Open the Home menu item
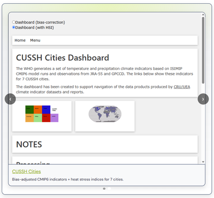Screen dimensions: 214x198 click(20, 40)
